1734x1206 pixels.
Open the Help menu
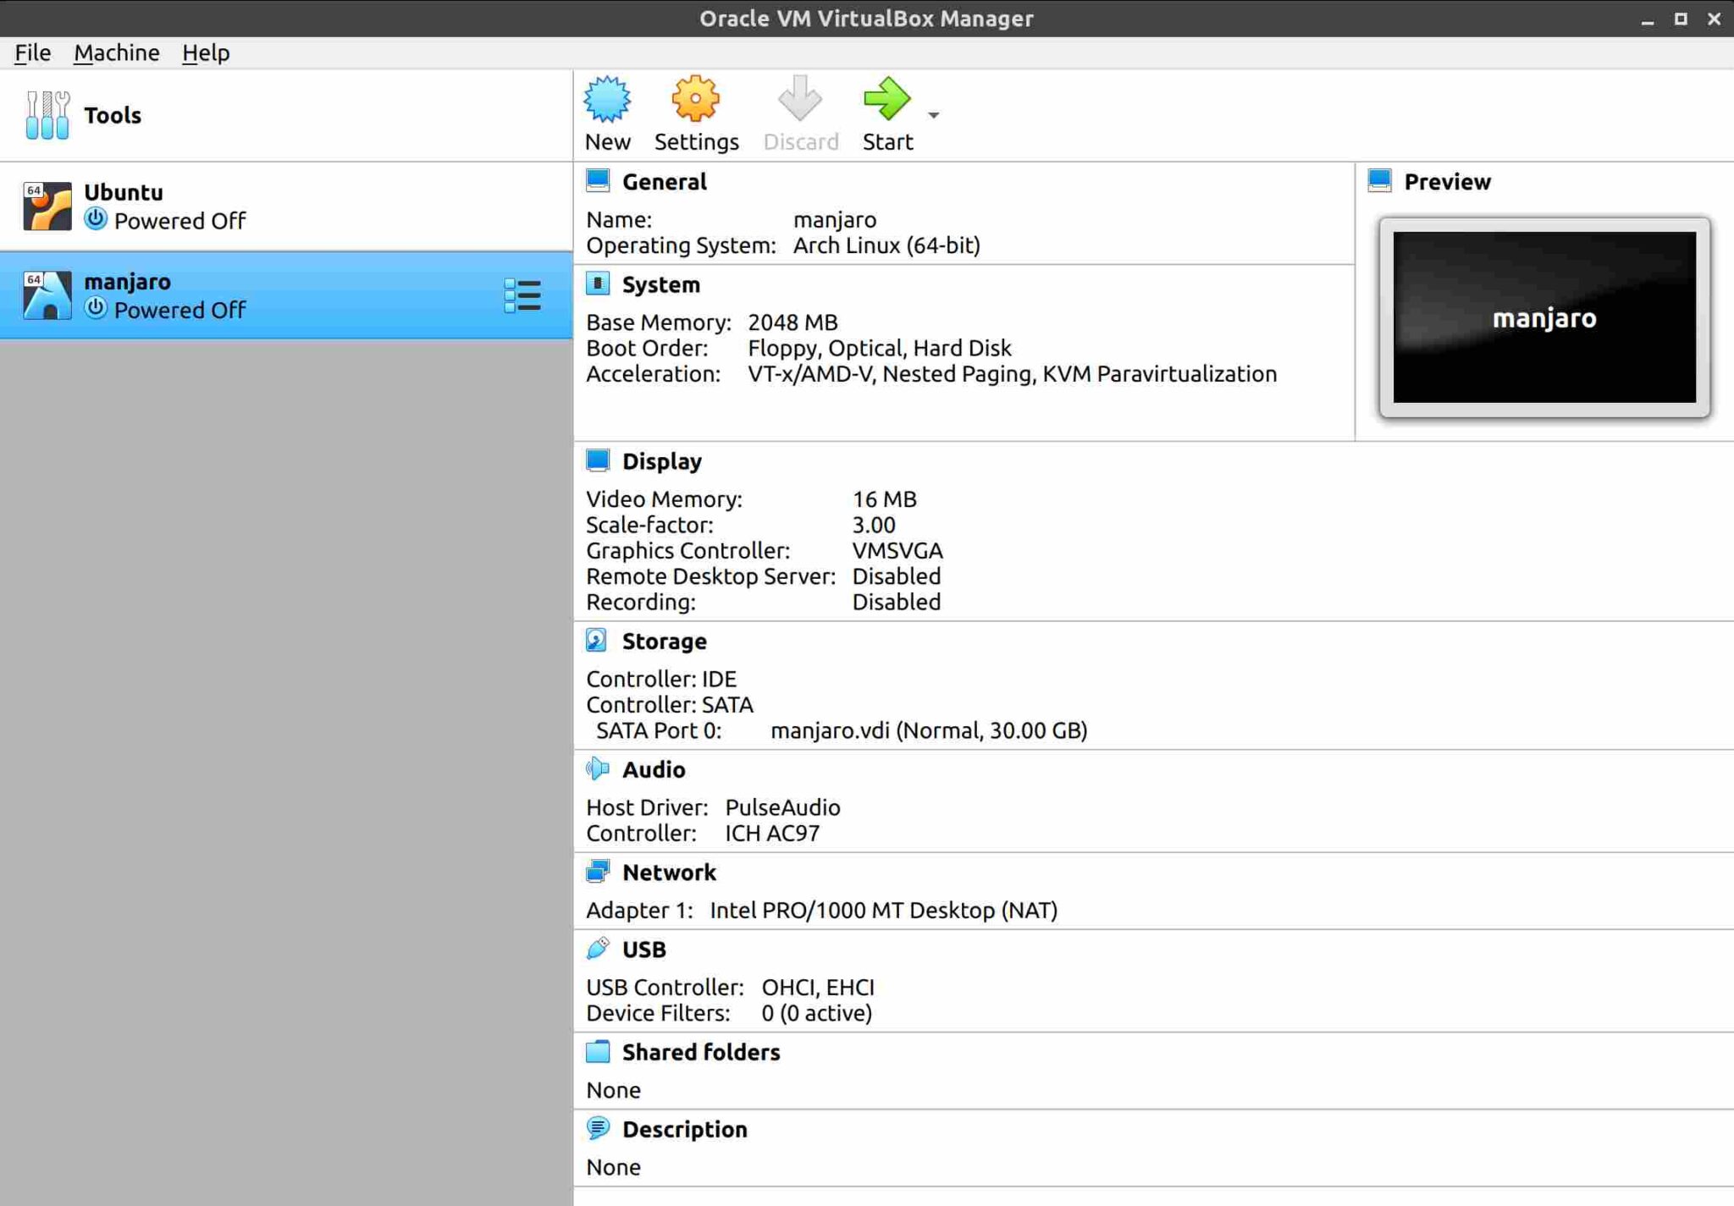click(x=206, y=52)
